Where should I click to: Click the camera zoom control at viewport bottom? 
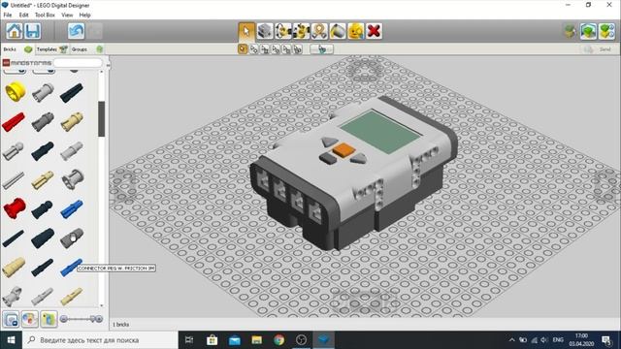coord(365,303)
